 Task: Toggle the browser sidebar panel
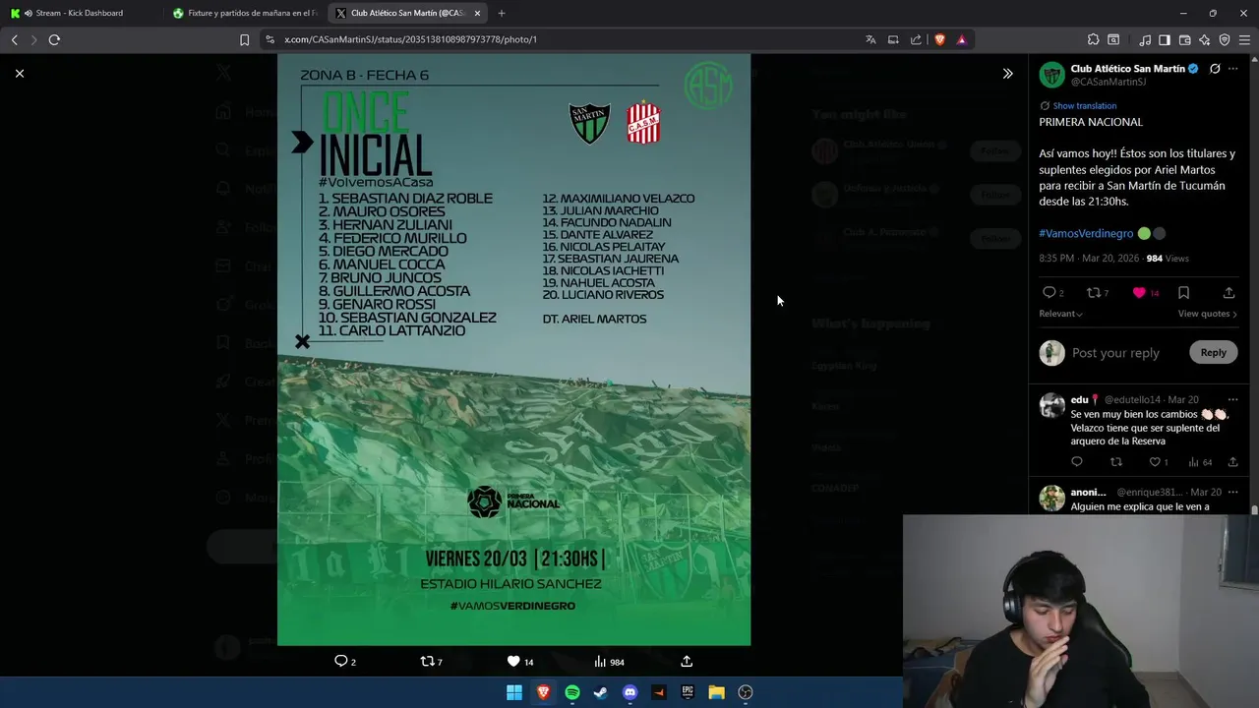point(1165,39)
